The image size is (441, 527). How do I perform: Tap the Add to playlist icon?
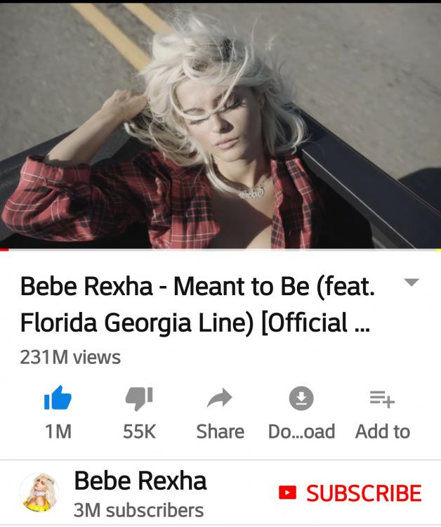(x=382, y=399)
